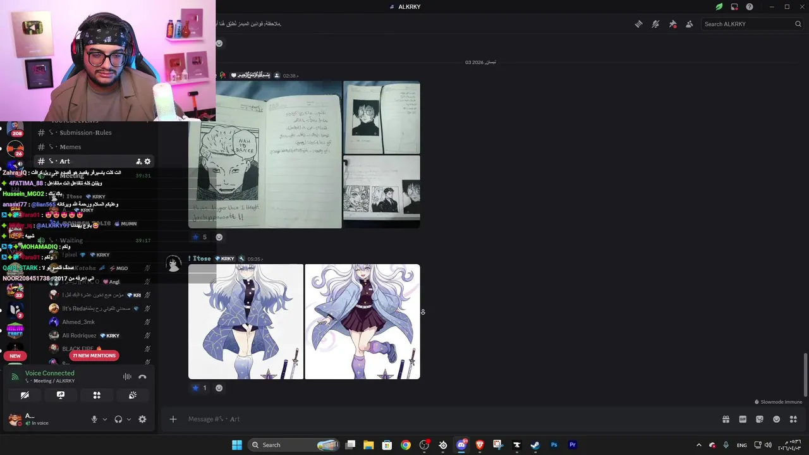Turn on camera

click(x=25, y=395)
